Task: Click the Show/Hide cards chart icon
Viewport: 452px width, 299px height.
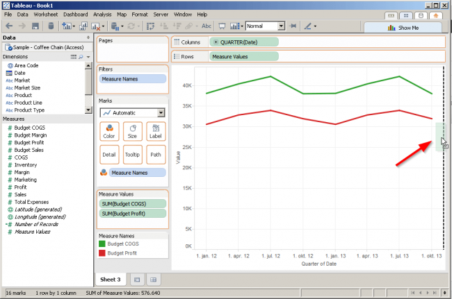Action: [x=234, y=26]
